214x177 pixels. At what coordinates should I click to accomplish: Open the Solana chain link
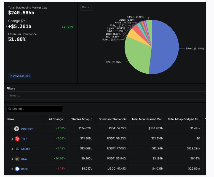(x=26, y=149)
